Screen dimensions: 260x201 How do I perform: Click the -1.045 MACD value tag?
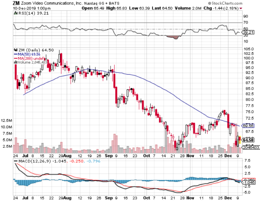tap(248, 183)
